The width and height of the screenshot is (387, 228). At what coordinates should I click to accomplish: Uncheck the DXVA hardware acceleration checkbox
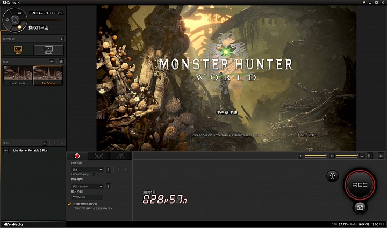[69, 204]
